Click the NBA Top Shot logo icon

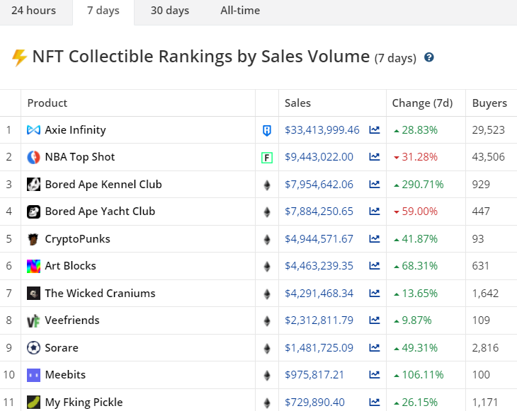tap(33, 158)
